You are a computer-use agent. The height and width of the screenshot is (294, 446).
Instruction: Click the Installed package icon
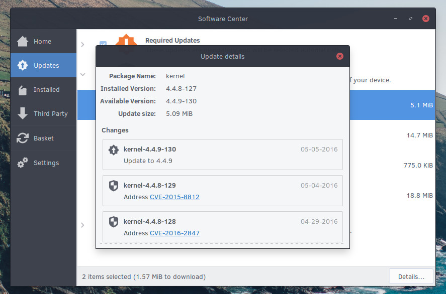tap(23, 90)
